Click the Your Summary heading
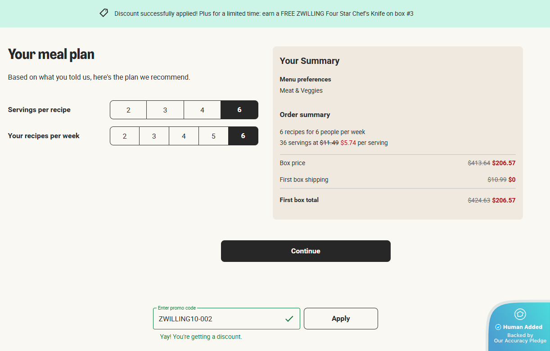The width and height of the screenshot is (550, 351). tap(310, 61)
